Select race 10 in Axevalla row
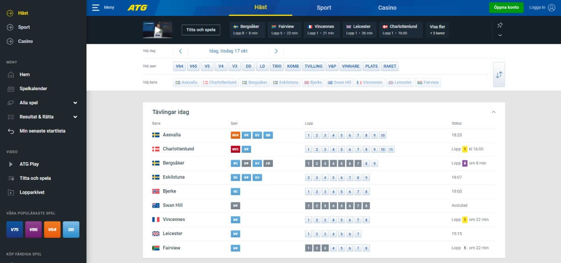This screenshot has width=561, height=263. tap(383, 135)
